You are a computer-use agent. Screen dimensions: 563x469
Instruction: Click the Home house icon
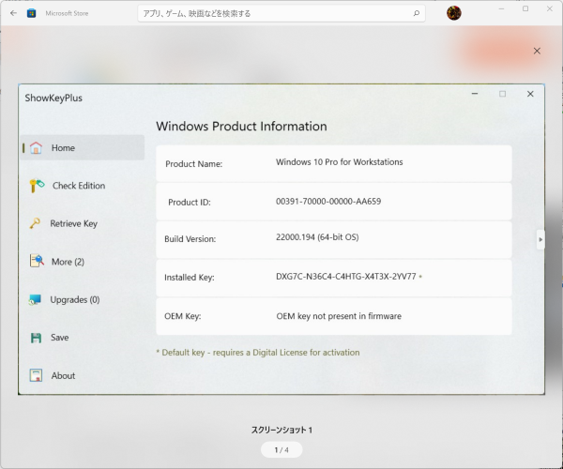[x=36, y=147]
